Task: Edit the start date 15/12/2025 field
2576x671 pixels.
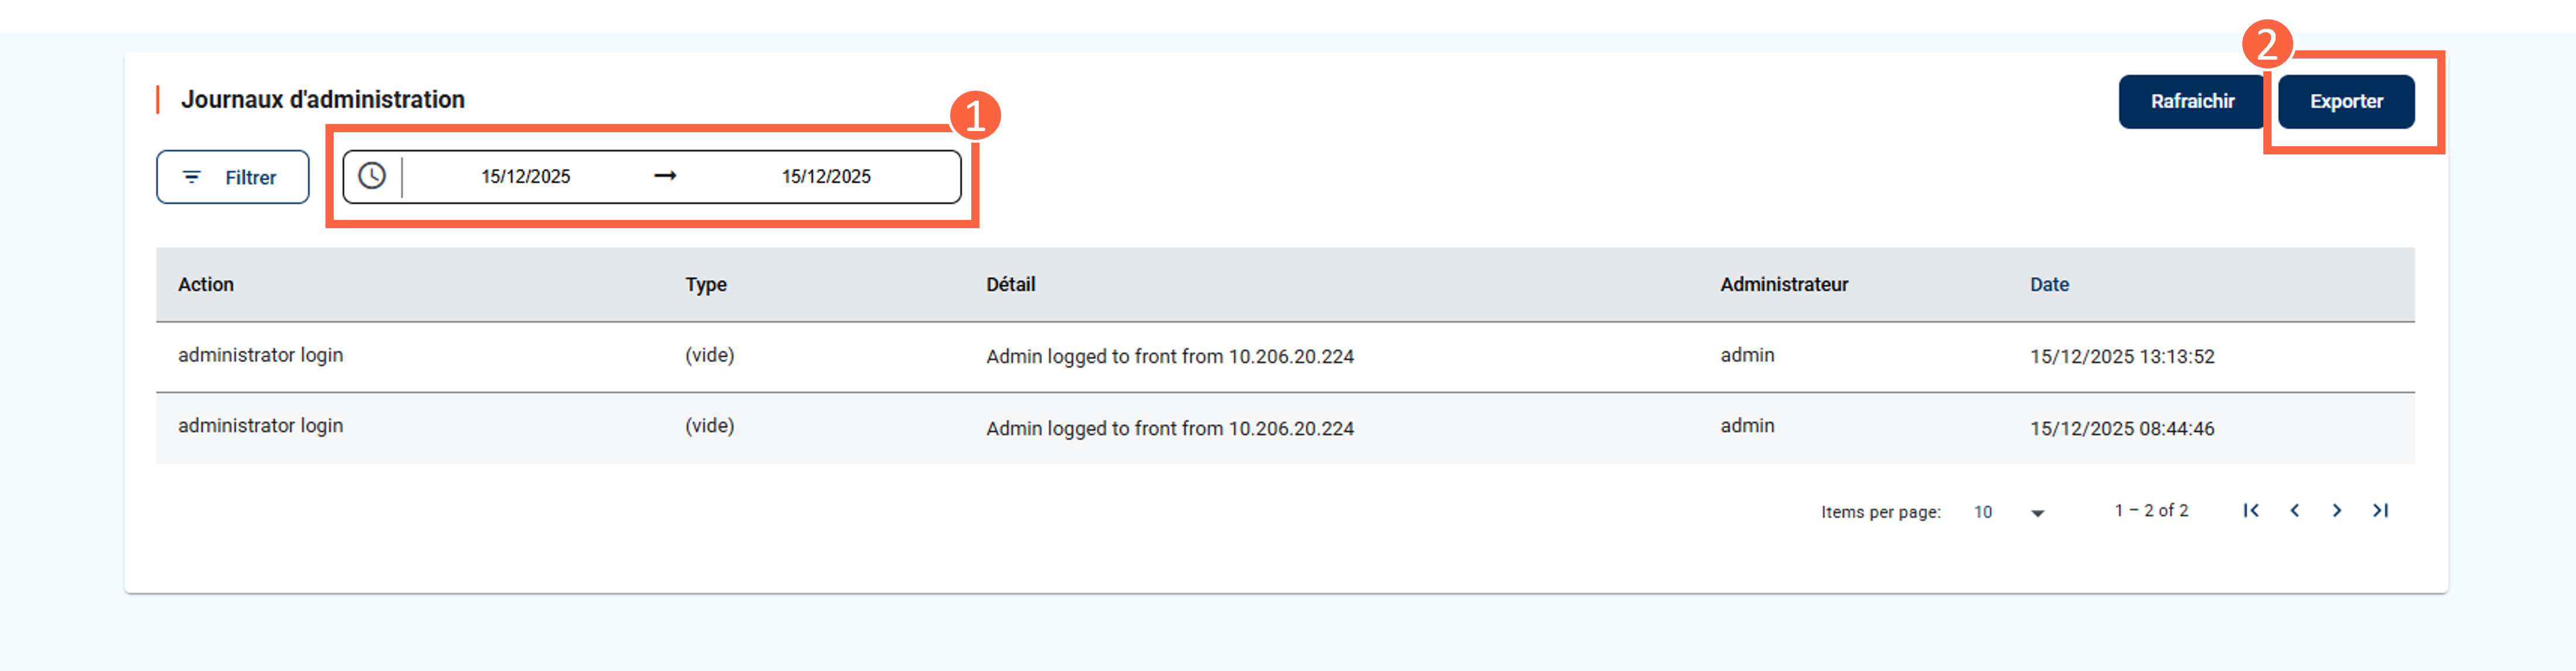Action: [x=525, y=177]
